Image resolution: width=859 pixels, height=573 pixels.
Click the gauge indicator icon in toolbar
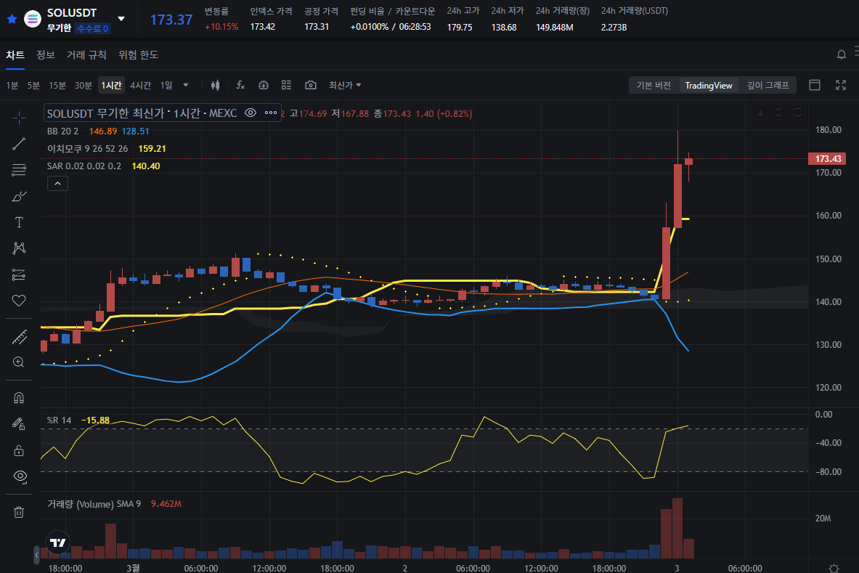[264, 85]
